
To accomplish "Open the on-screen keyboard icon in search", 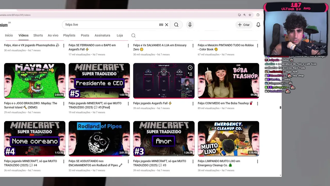I will tap(161, 25).
